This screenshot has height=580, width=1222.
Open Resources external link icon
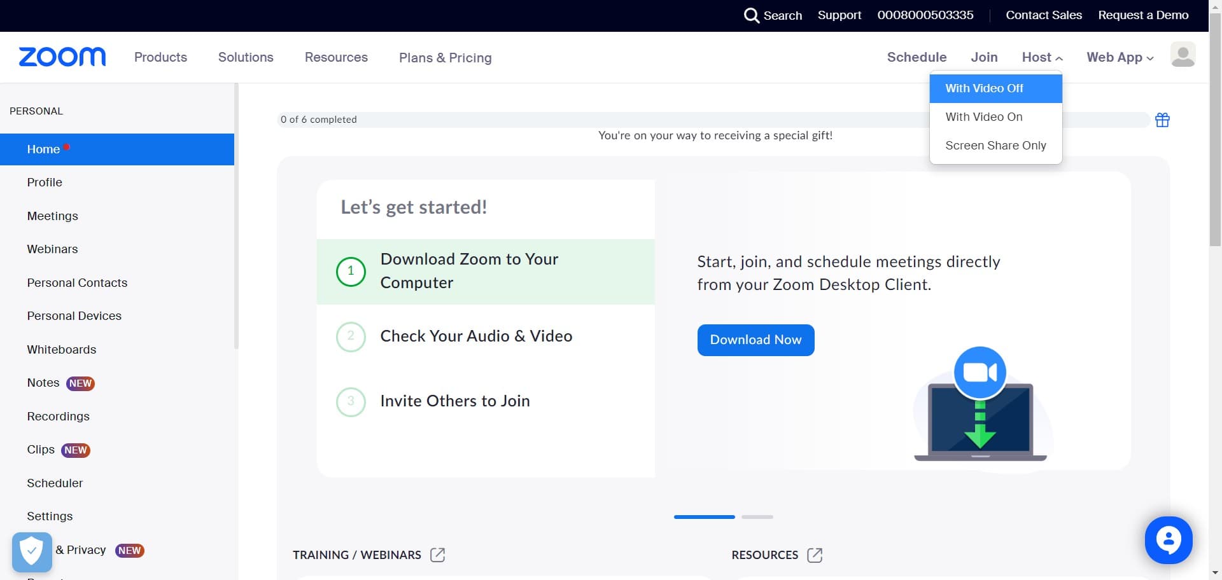click(x=815, y=555)
